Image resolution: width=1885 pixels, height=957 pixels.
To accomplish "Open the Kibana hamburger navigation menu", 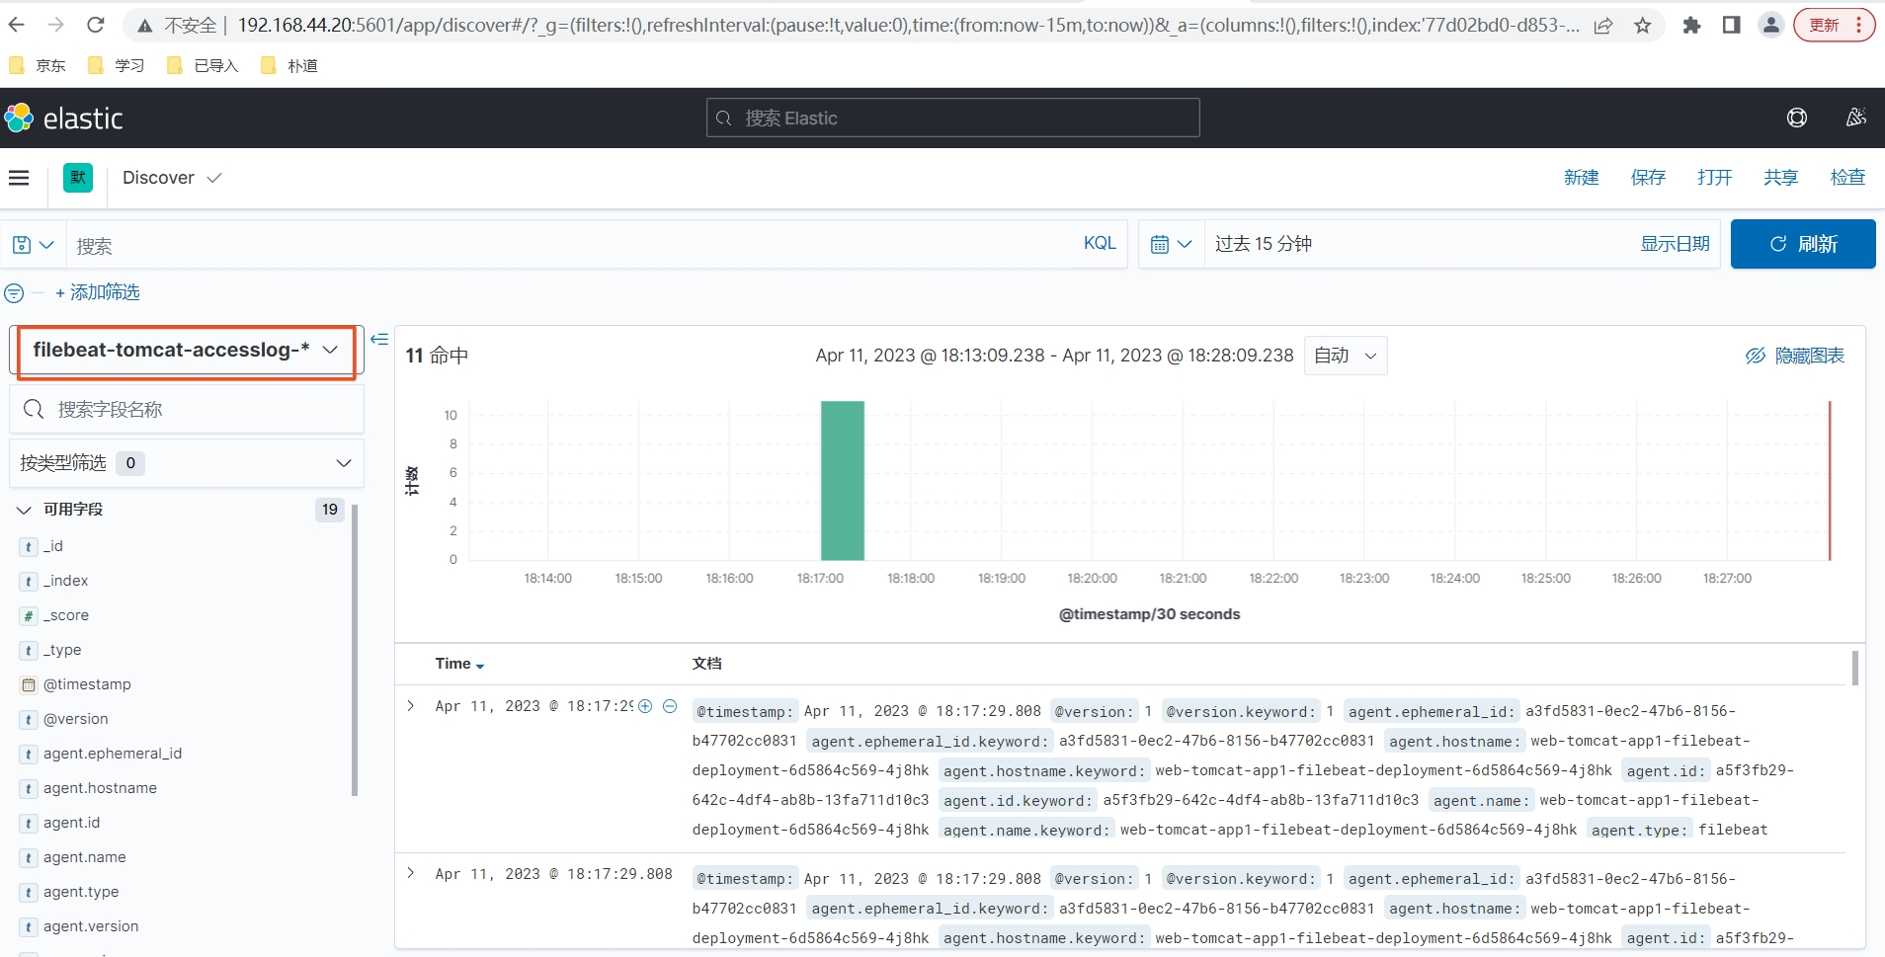I will pyautogui.click(x=19, y=178).
